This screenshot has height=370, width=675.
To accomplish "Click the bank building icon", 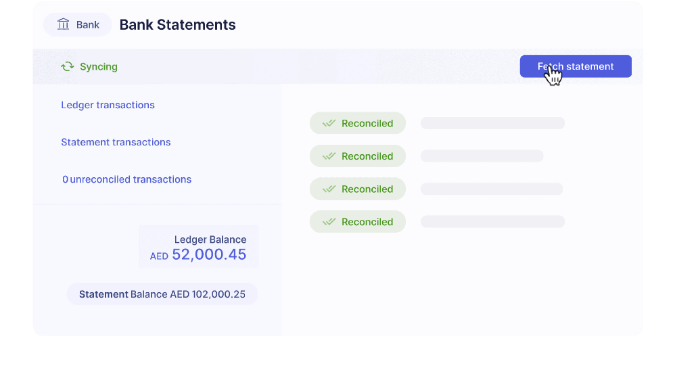I will pos(64,24).
